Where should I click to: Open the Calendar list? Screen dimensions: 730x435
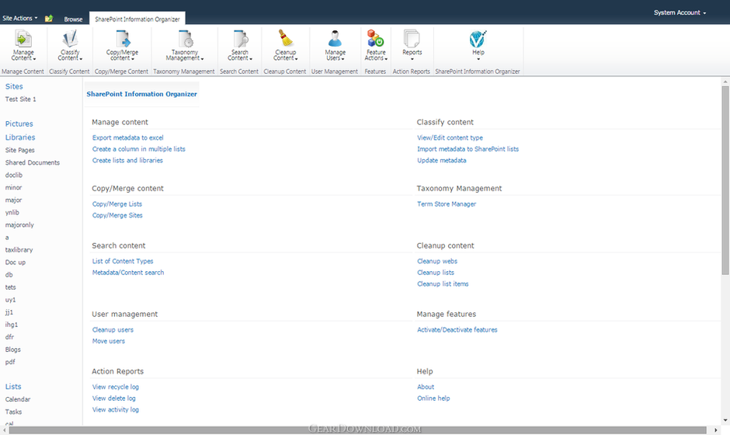click(18, 399)
